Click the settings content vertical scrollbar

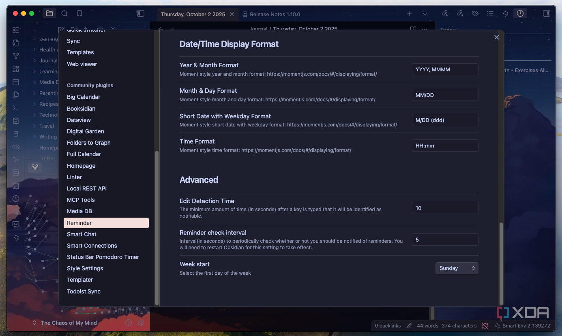tap(501, 263)
